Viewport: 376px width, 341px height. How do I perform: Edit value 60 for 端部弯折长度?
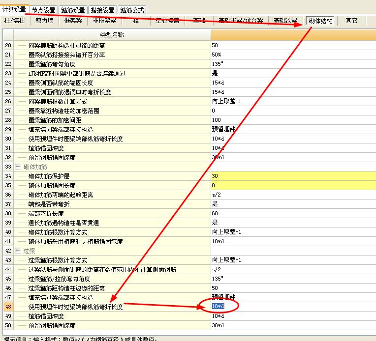tap(293, 213)
